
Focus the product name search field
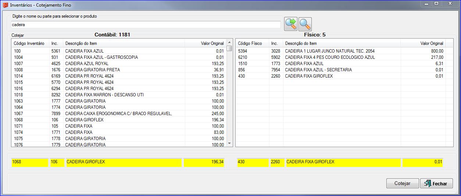[x=146, y=25]
